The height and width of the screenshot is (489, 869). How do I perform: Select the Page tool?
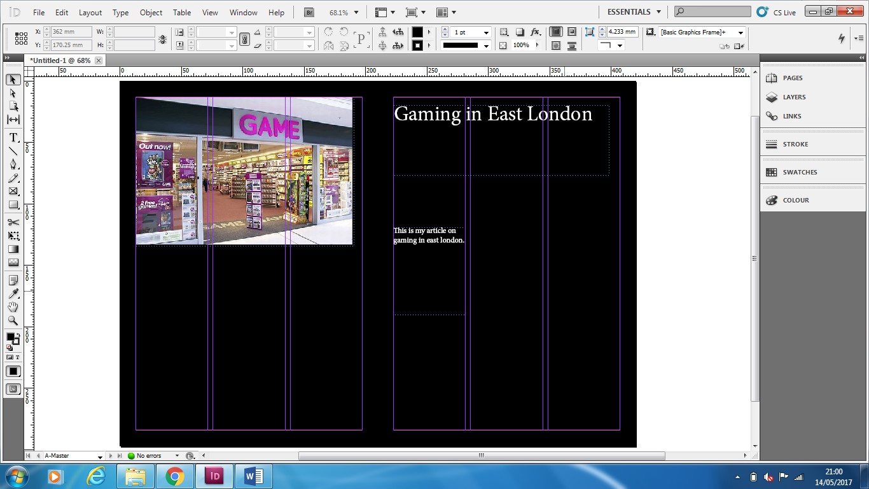coord(13,106)
